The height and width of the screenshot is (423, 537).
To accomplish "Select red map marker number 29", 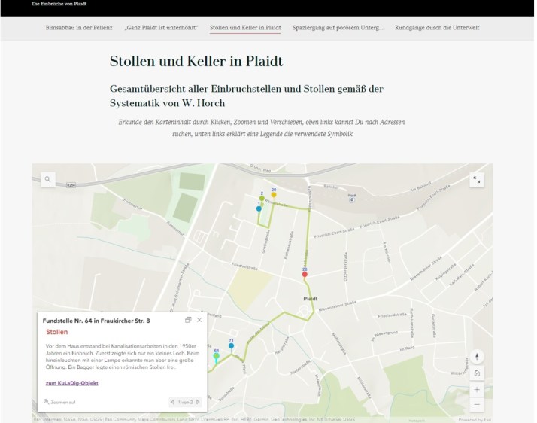I will pyautogui.click(x=305, y=275).
